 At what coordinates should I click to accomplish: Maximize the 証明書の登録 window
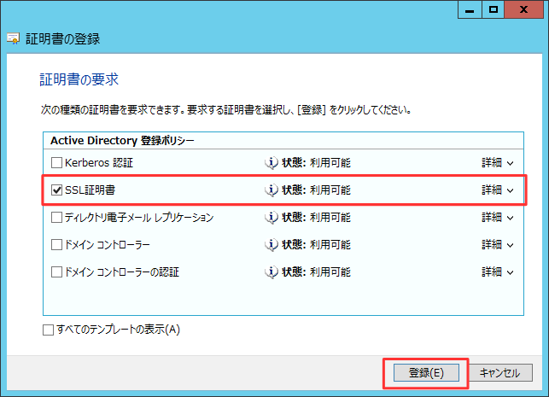pos(494,9)
